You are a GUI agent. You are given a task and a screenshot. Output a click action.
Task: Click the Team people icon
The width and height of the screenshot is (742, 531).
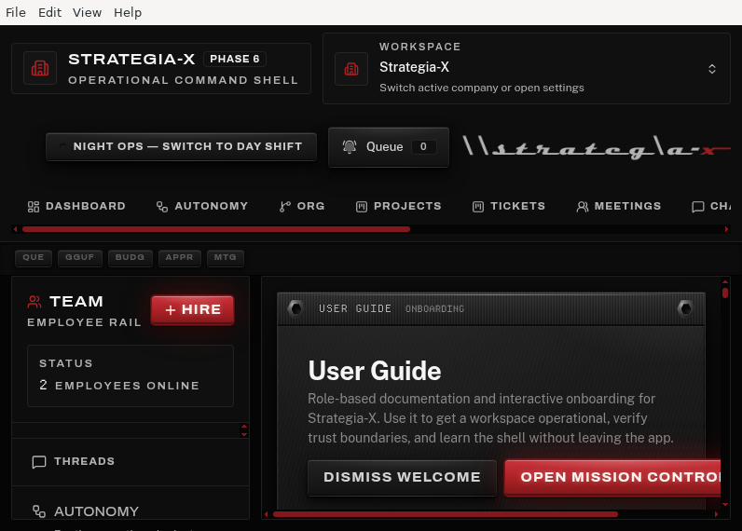(x=34, y=302)
